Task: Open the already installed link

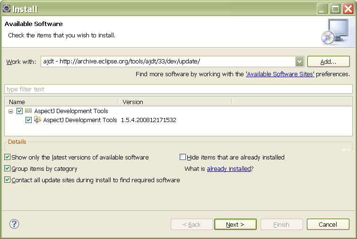Action: 229,168
